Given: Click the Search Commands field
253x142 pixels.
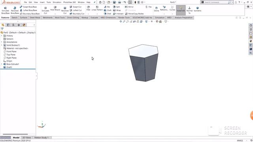Looking at the screenshot, I should click(216, 2).
